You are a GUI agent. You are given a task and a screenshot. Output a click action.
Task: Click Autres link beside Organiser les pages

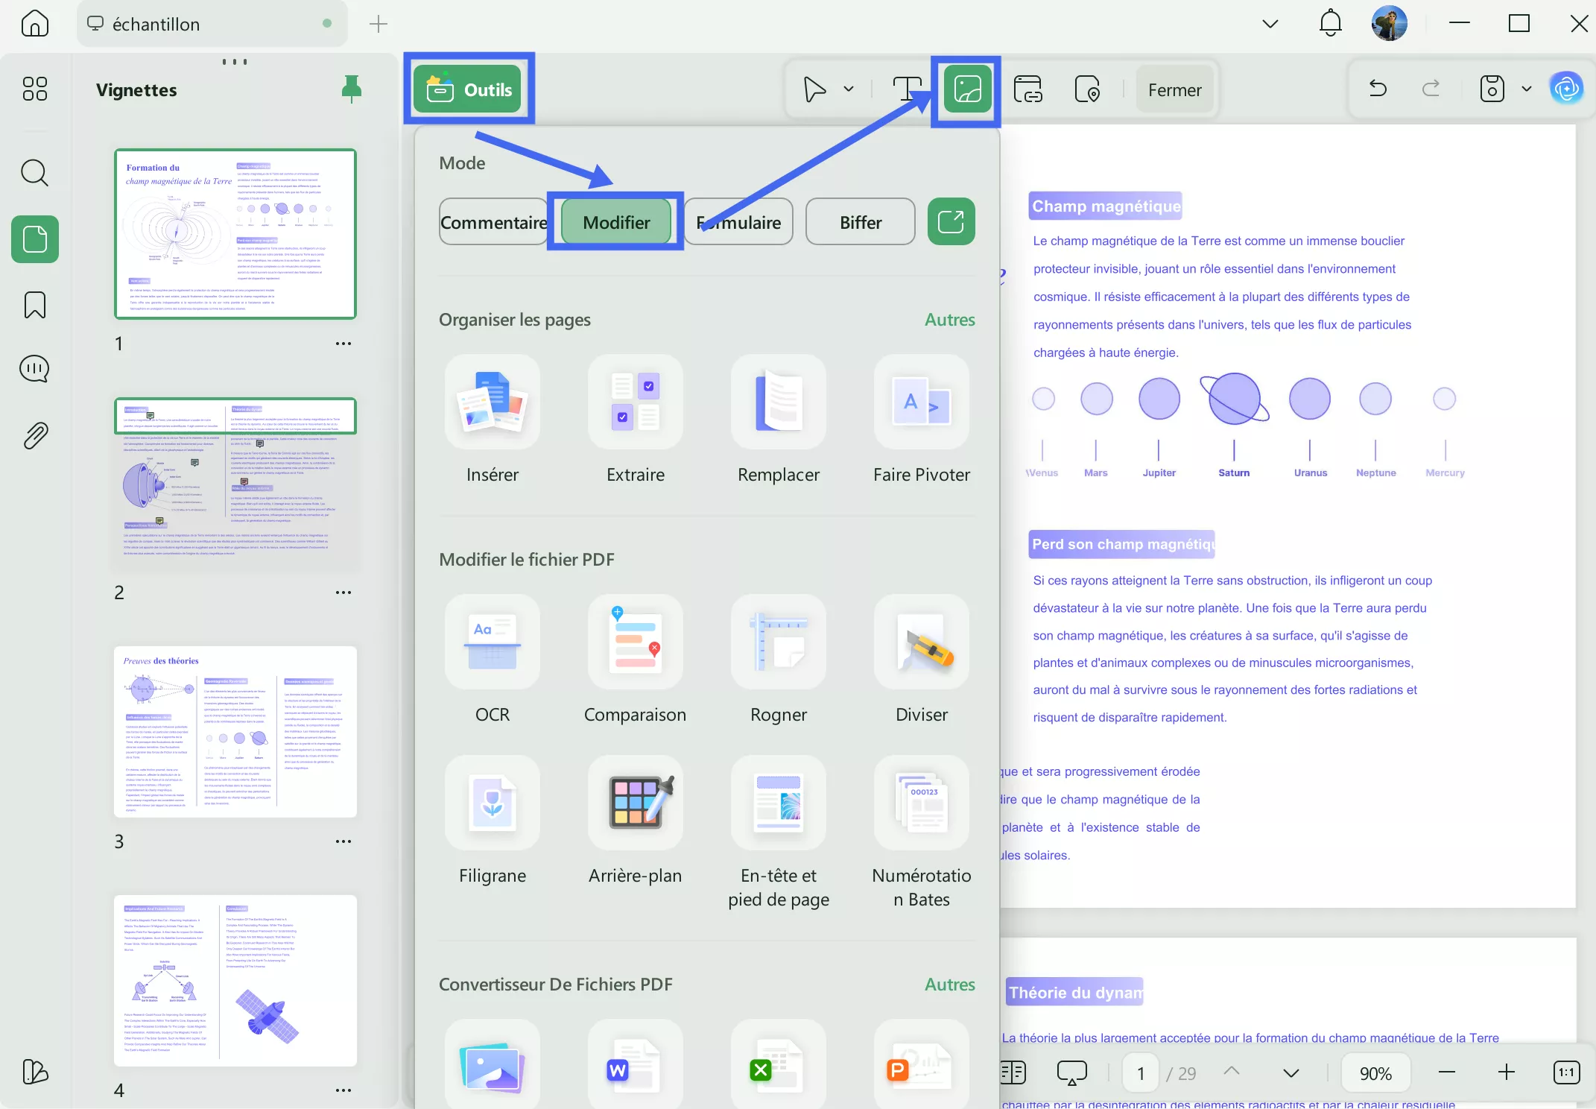point(949,320)
